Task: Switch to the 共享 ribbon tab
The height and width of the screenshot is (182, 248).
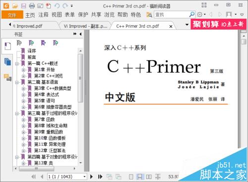Action: 96,15
